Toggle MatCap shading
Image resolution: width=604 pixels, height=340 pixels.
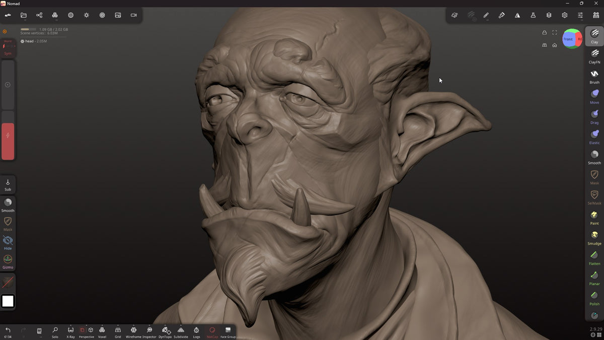(212, 332)
